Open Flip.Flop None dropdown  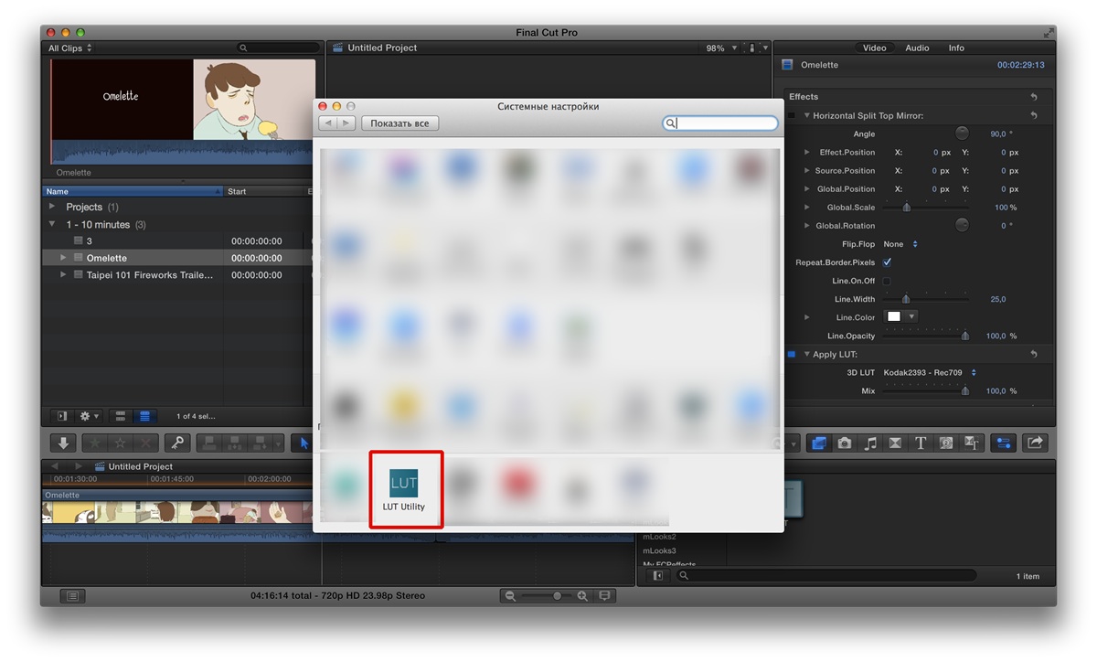(900, 244)
